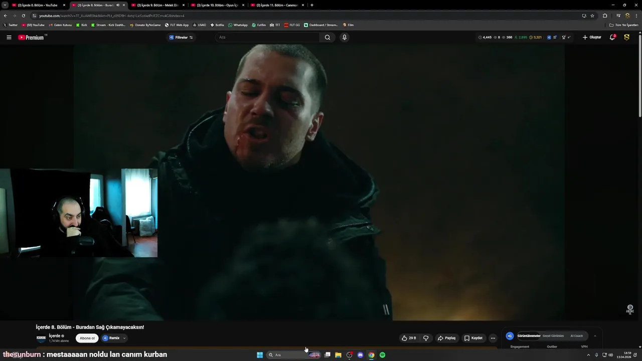The width and height of the screenshot is (642, 361).
Task: Click the YouTube search magnifier button
Action: 328,37
